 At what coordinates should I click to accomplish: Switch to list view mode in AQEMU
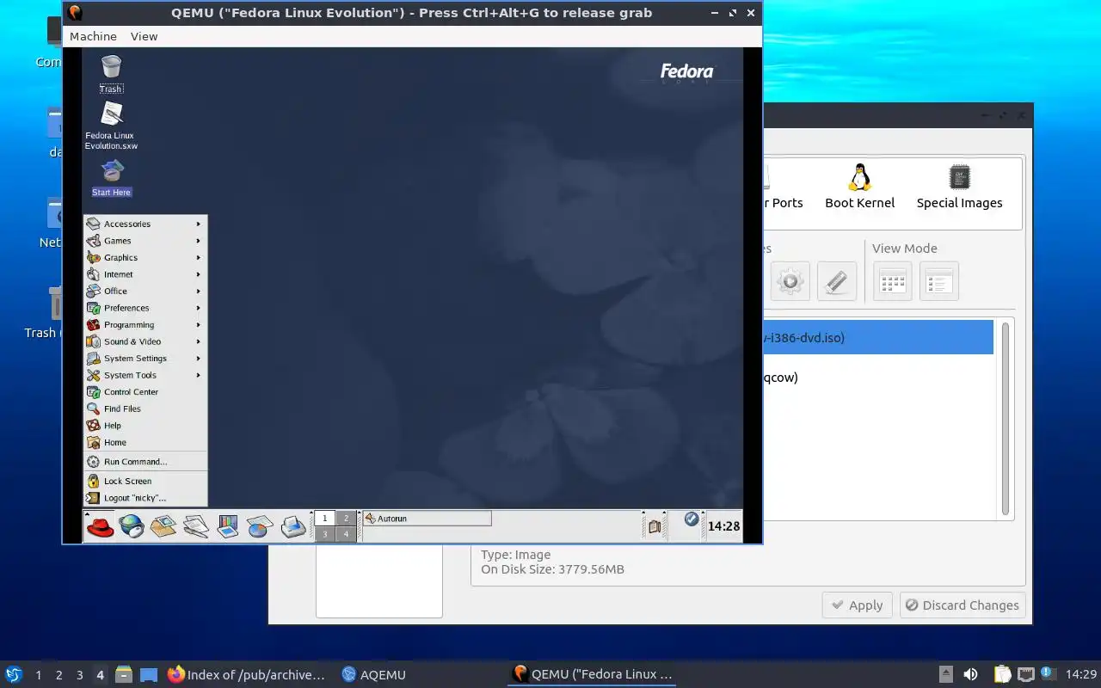pos(938,281)
